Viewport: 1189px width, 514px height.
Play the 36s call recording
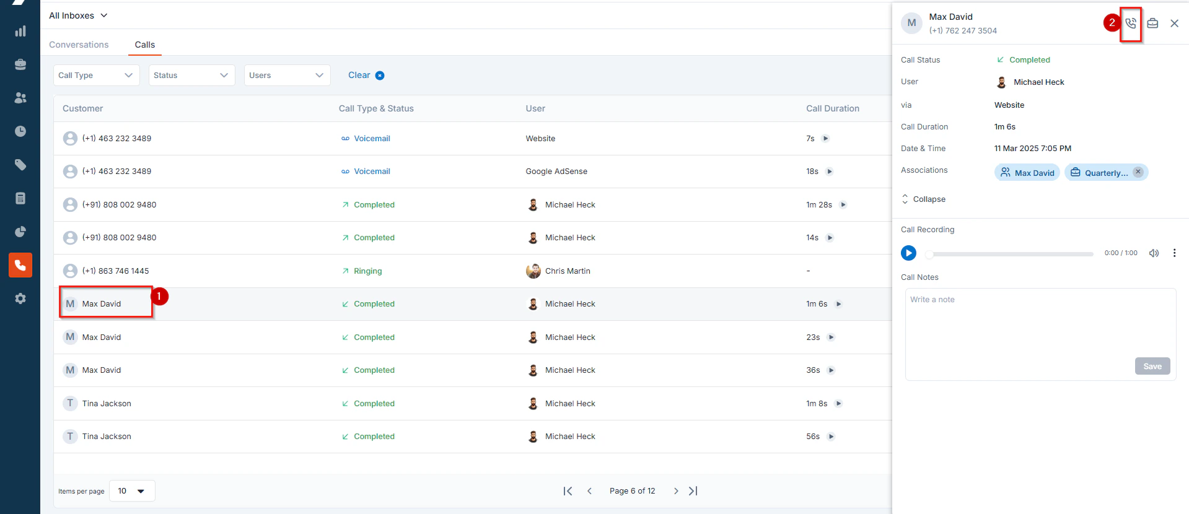[831, 370]
